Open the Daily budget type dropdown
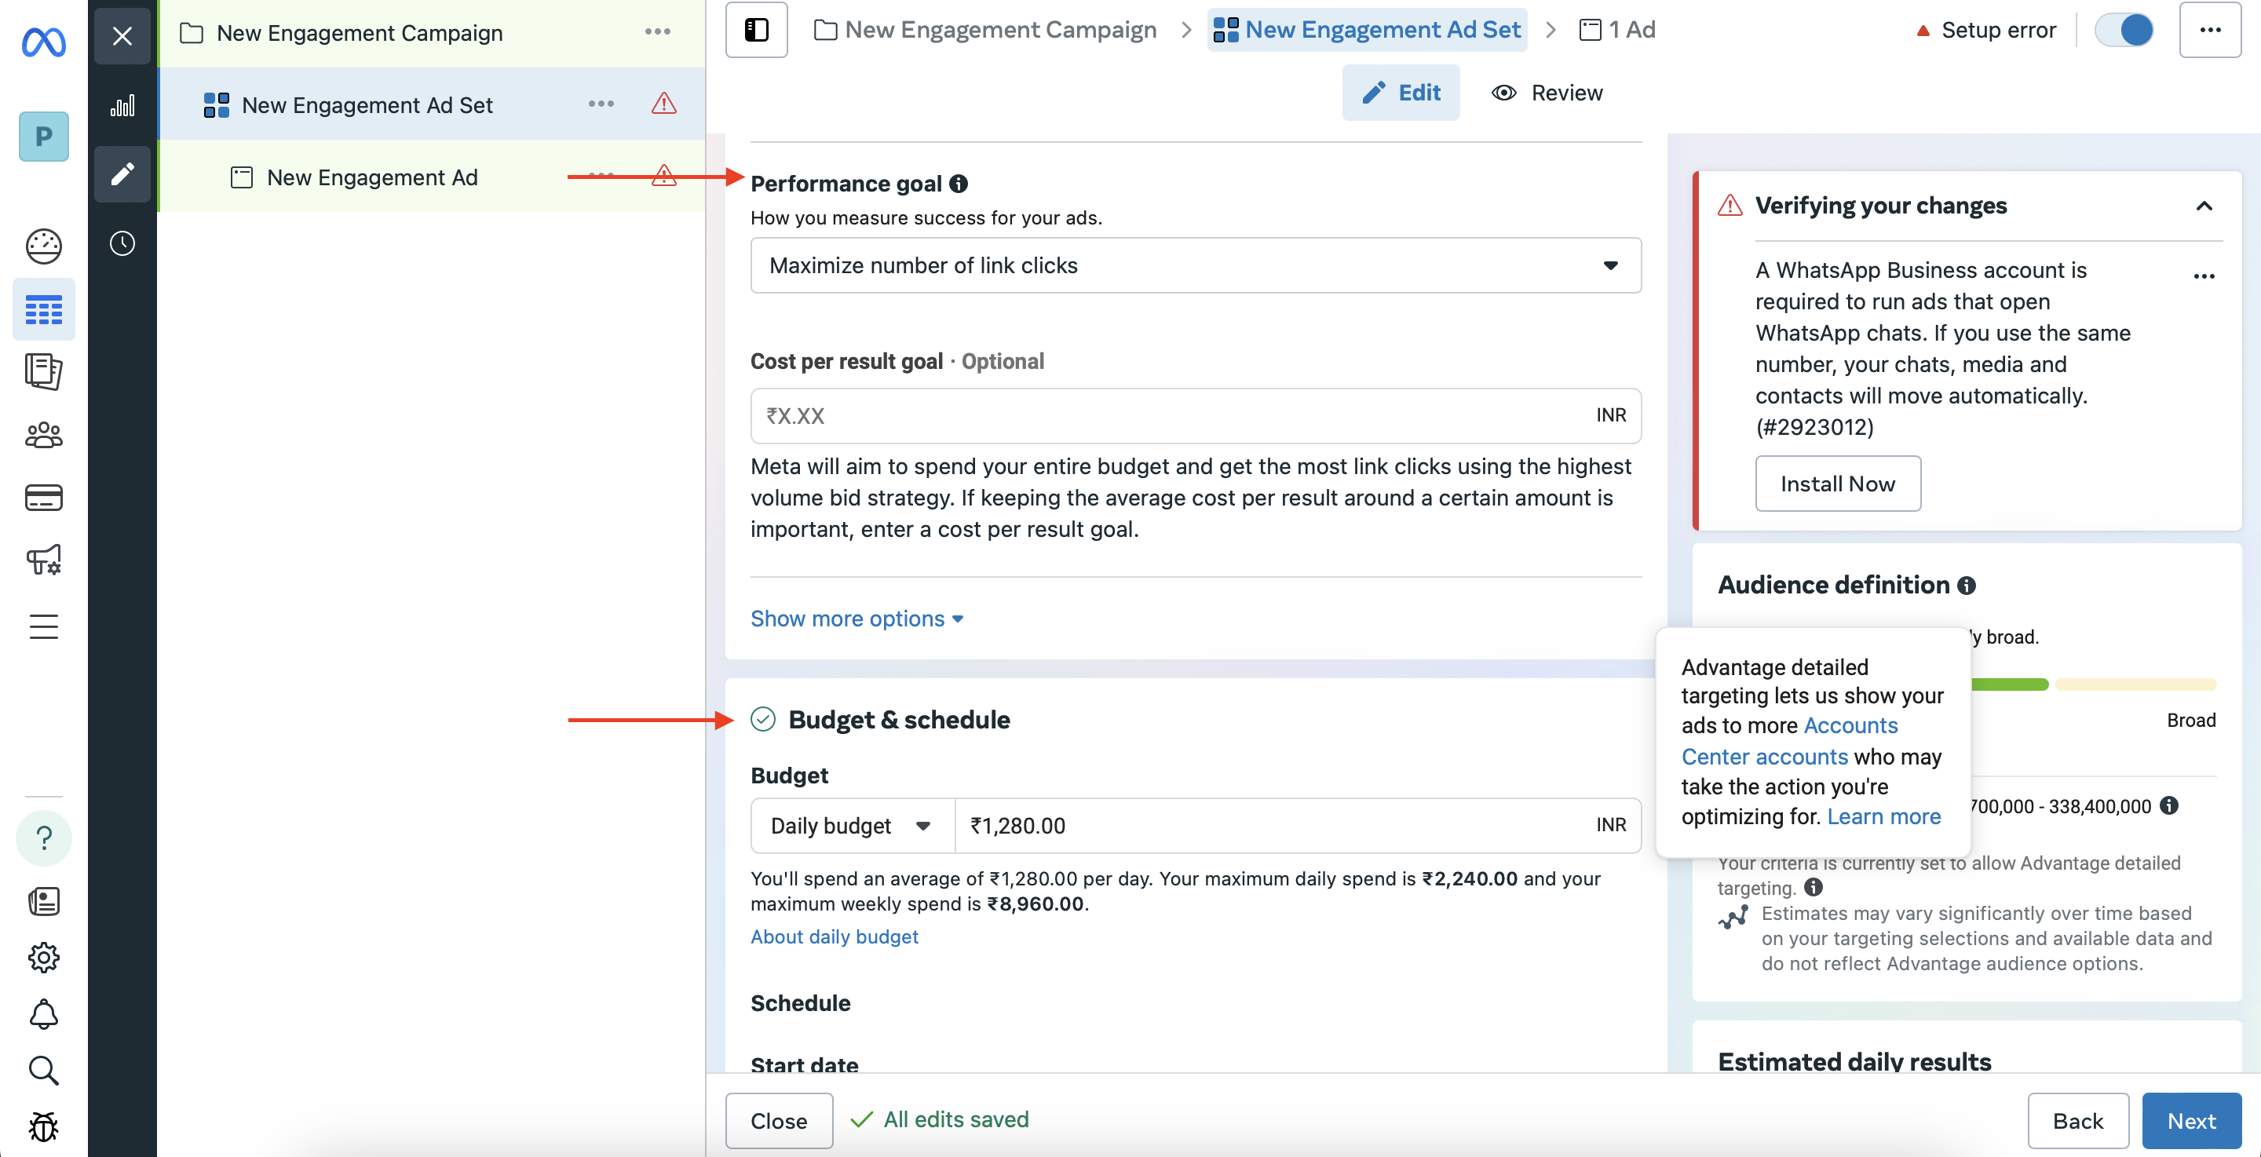The height and width of the screenshot is (1157, 2261). 851,825
